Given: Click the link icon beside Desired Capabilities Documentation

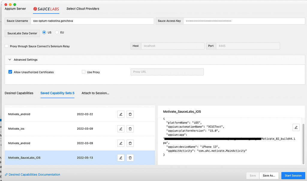Looking at the screenshot, I should tap(6, 174).
